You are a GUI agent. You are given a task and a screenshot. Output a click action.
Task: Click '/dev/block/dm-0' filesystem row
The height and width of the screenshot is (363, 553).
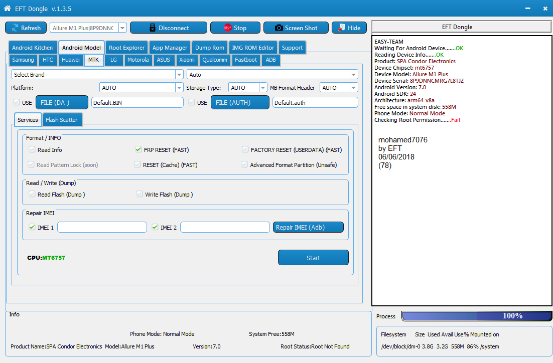click(x=440, y=346)
